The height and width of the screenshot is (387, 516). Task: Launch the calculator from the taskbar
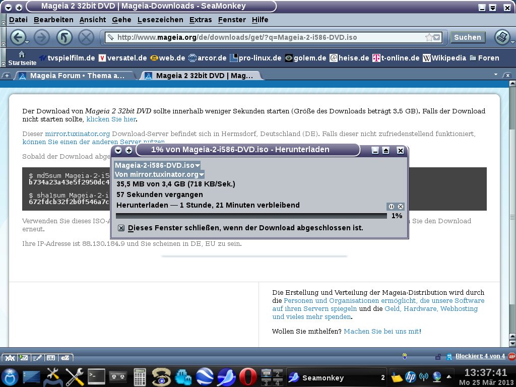[140, 377]
